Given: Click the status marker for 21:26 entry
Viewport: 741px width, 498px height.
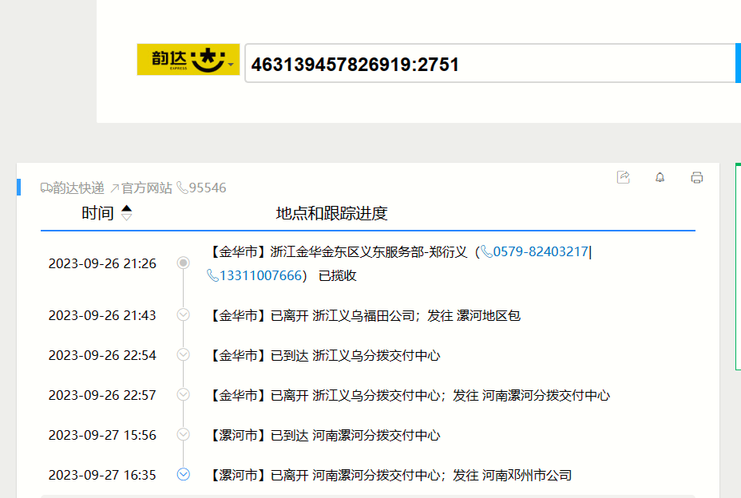Looking at the screenshot, I should (x=184, y=263).
